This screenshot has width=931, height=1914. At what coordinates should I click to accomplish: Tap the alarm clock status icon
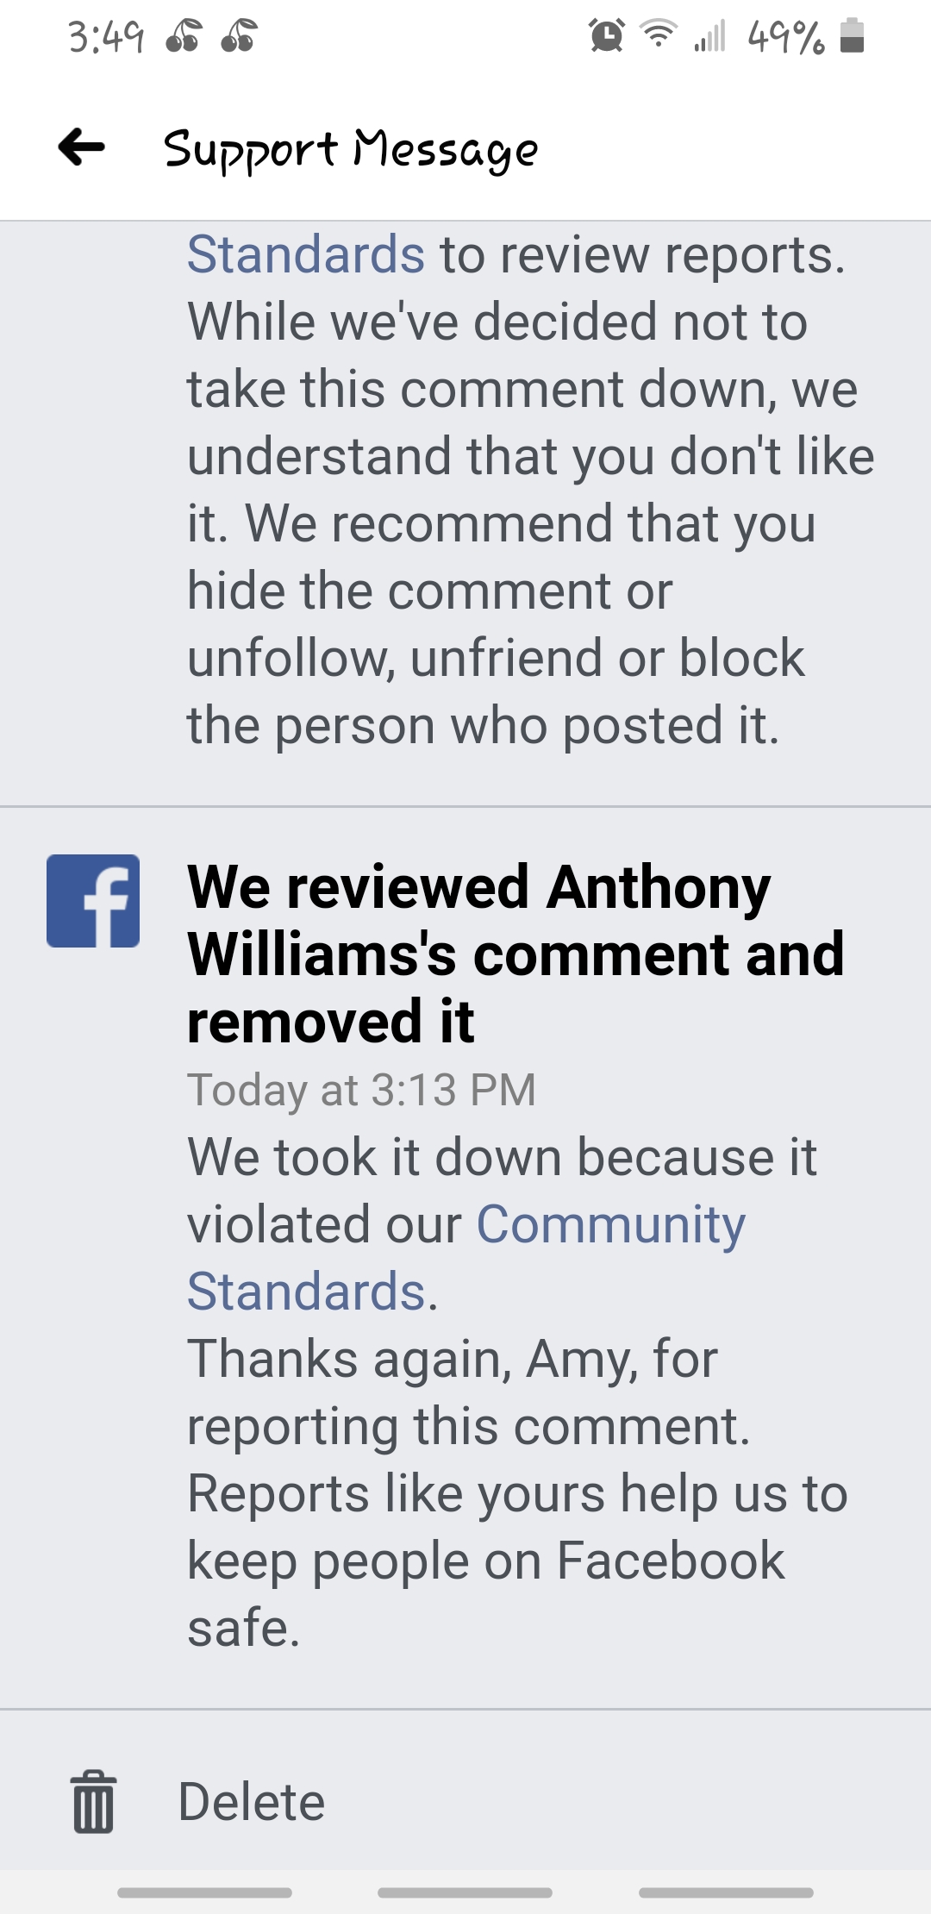point(607,36)
